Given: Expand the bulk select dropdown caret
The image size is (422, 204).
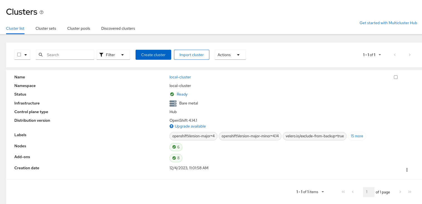Looking at the screenshot, I should coord(26,55).
